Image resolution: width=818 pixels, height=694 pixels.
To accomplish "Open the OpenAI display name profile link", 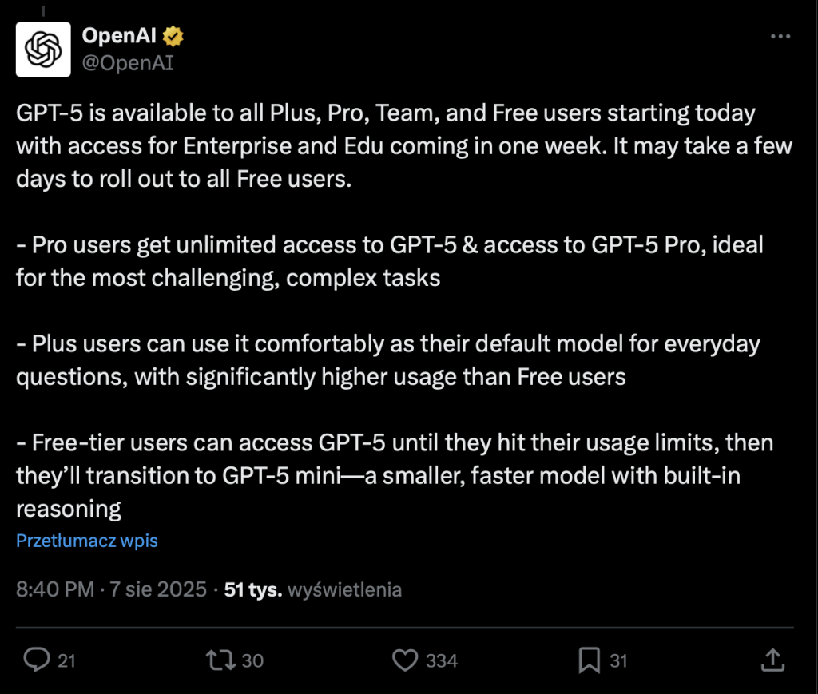I will tap(119, 35).
